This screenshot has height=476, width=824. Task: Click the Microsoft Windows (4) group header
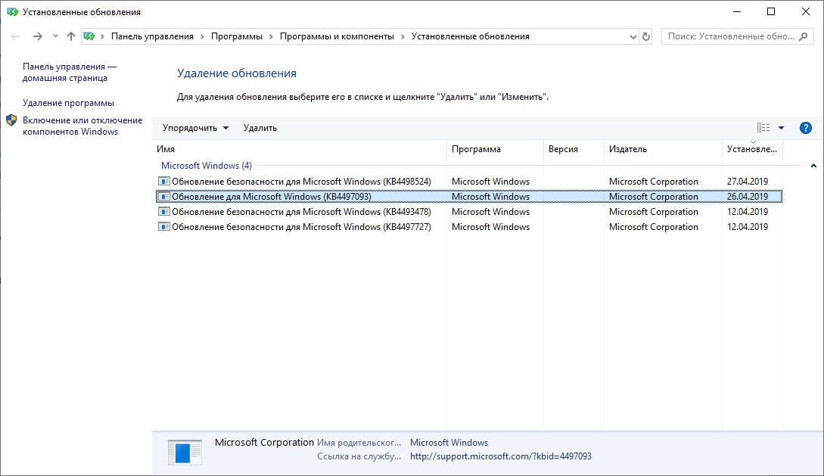click(x=207, y=166)
